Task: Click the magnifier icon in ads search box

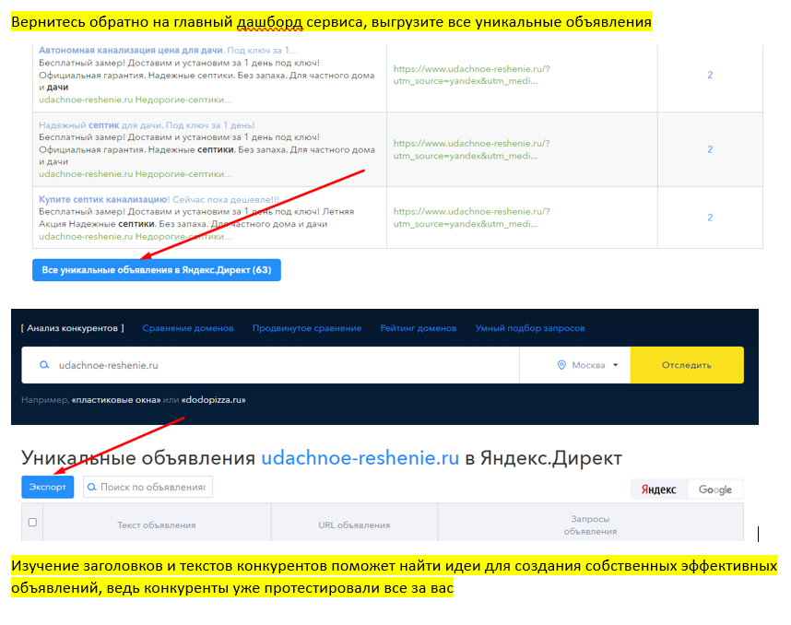Action: point(92,487)
